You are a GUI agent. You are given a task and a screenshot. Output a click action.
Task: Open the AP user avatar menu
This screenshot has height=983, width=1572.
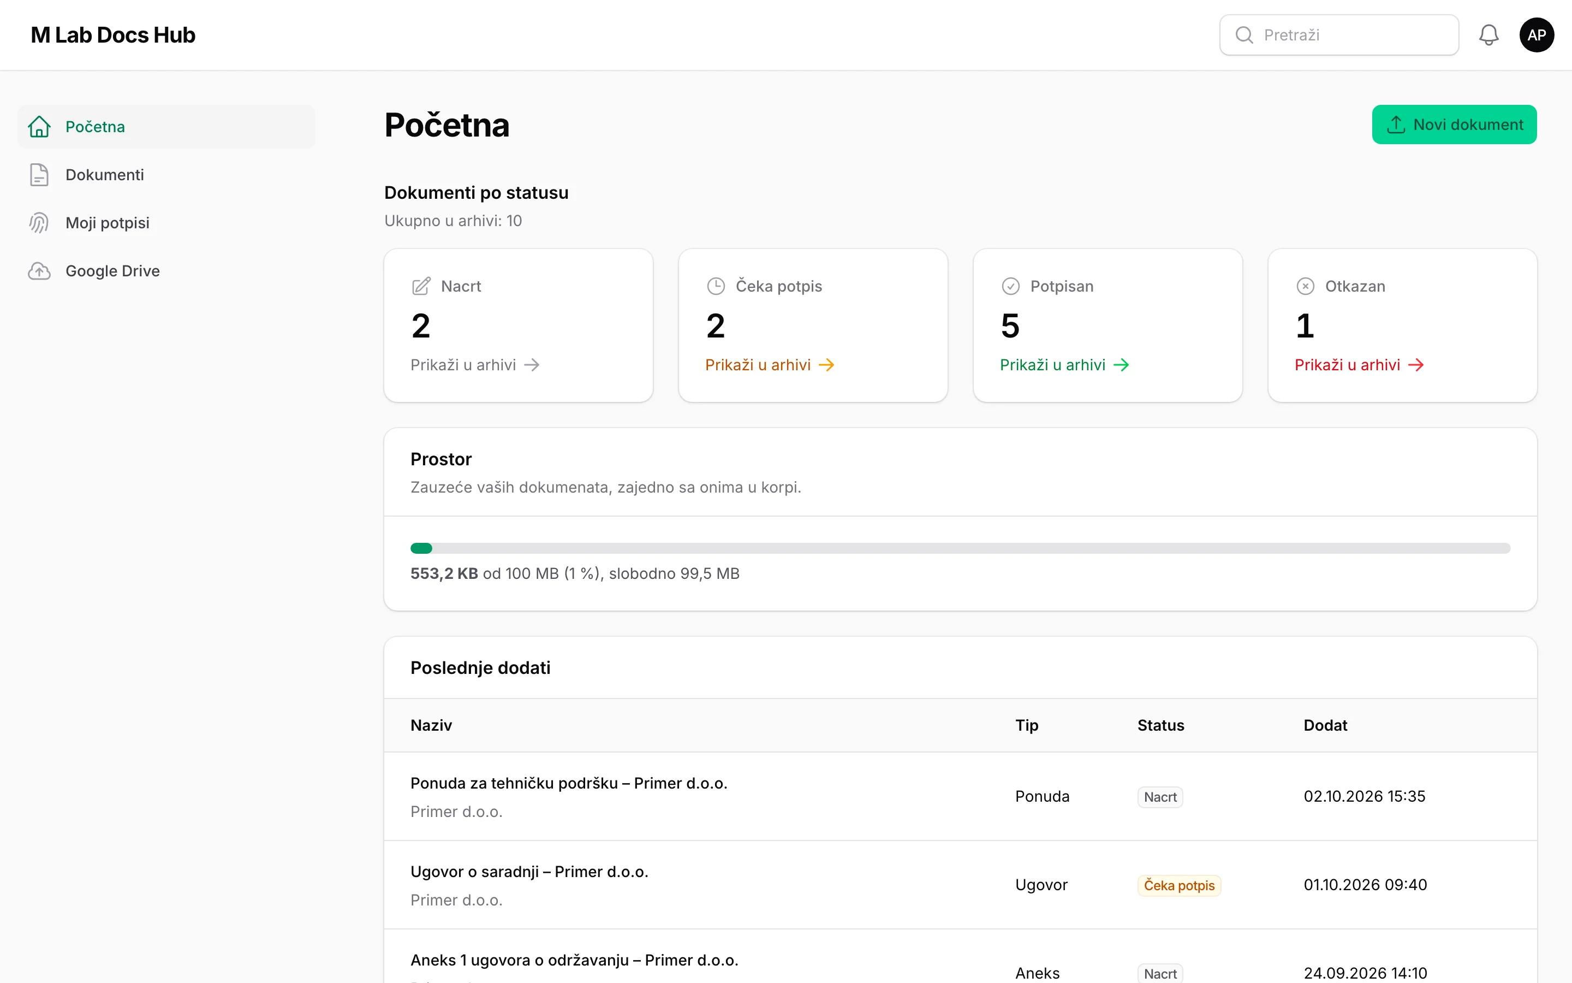pos(1537,35)
